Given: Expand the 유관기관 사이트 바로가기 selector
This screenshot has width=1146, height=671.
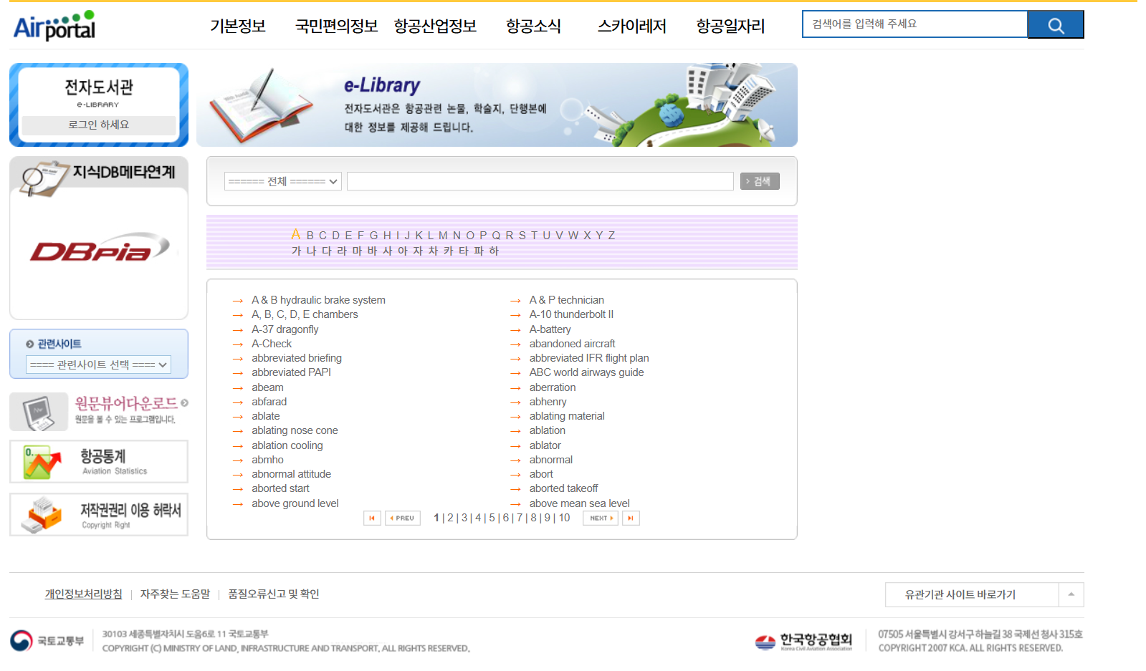Looking at the screenshot, I should pos(1071,594).
